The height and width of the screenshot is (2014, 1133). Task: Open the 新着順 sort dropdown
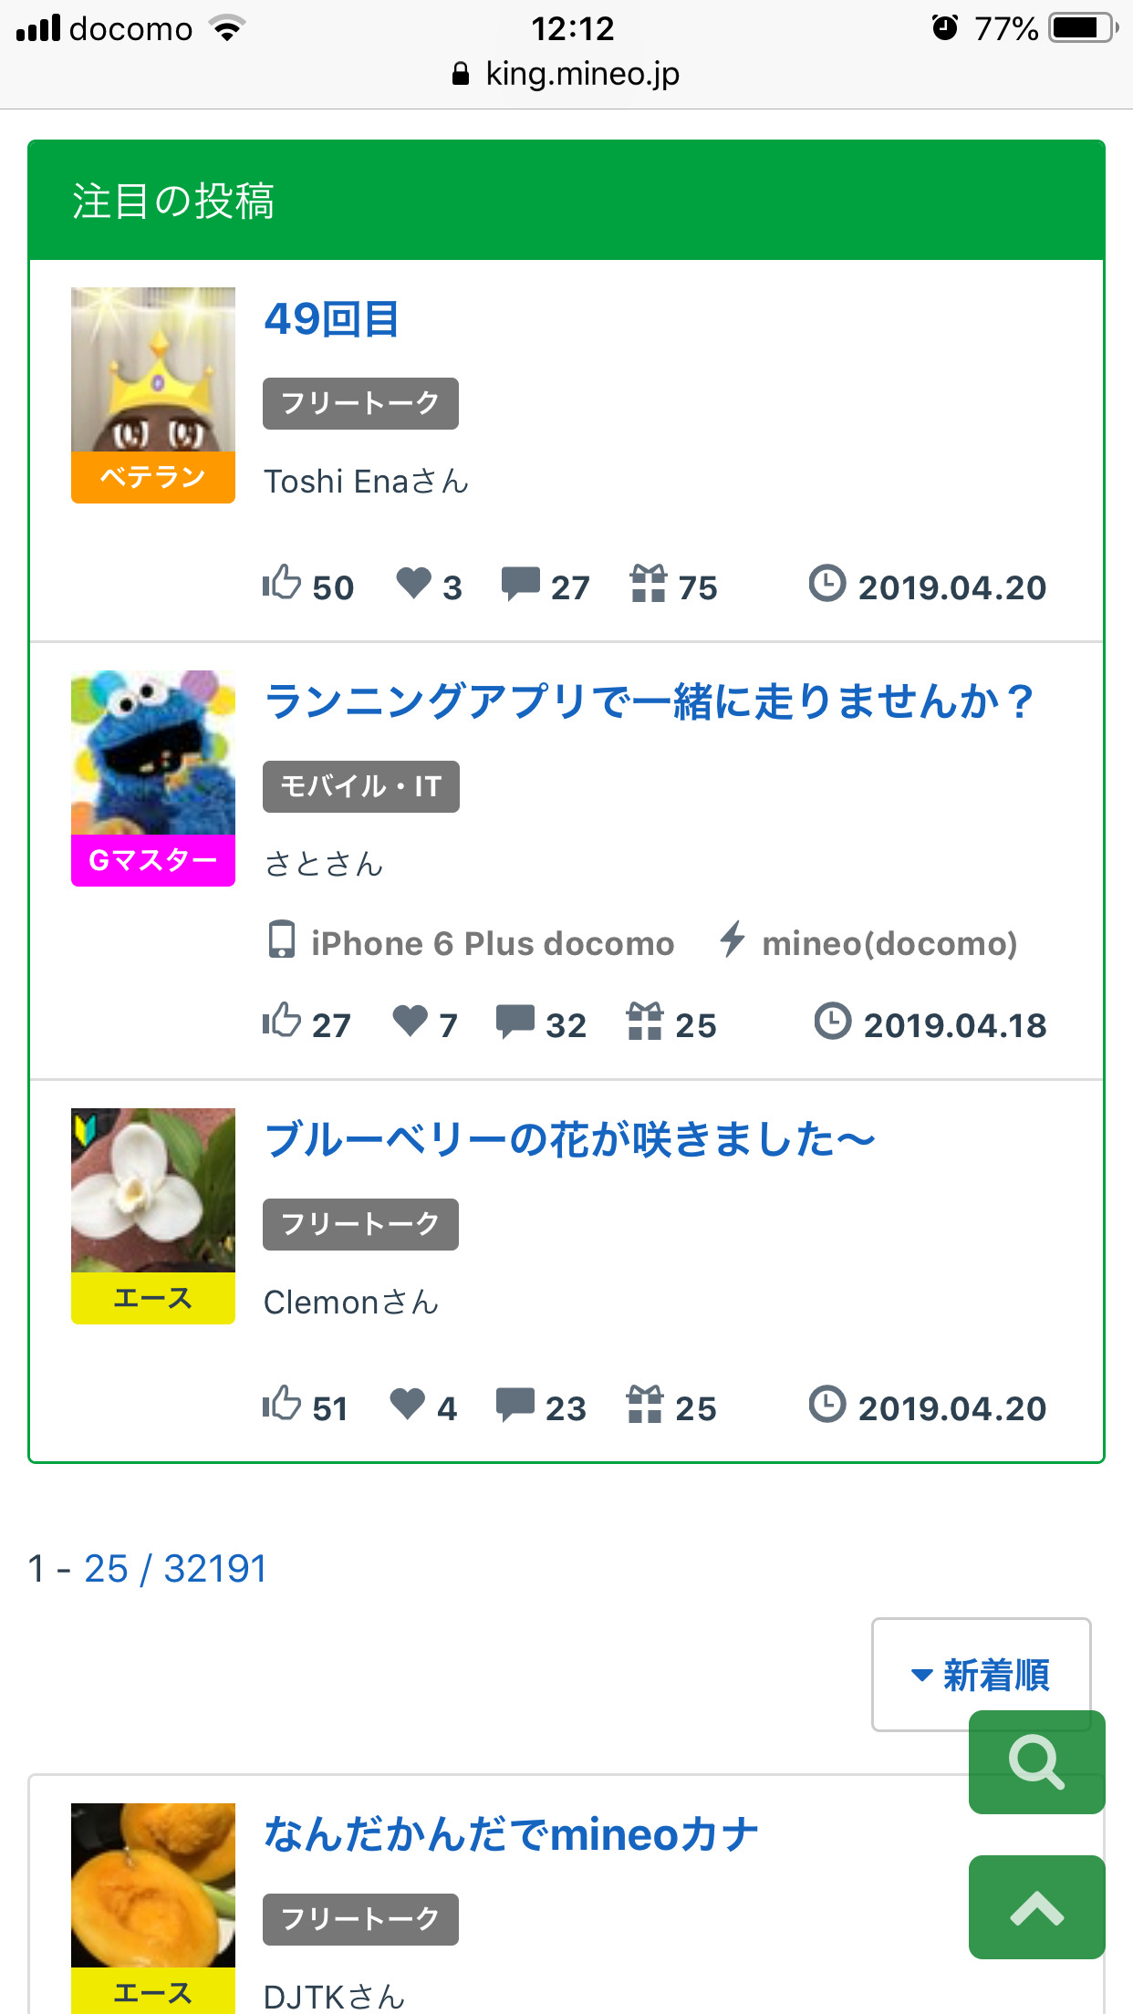(981, 1675)
